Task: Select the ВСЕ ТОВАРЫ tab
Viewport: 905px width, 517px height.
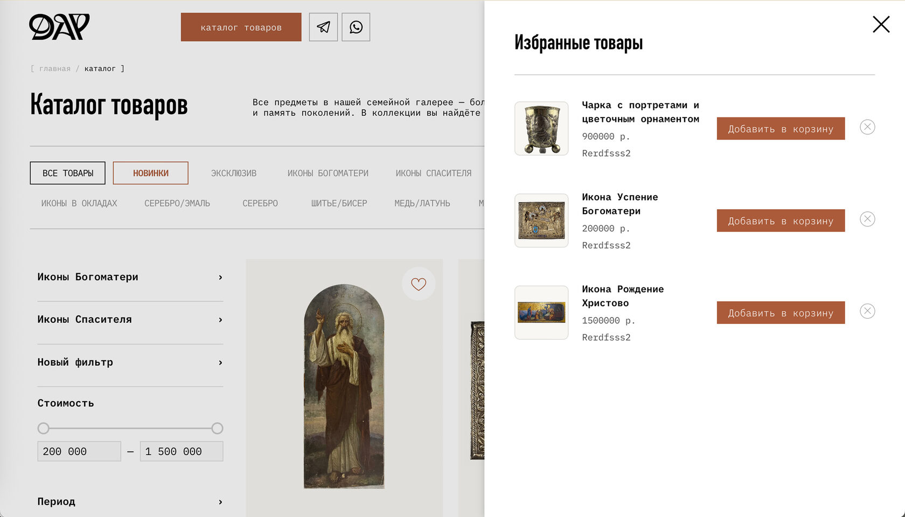Action: 68,173
